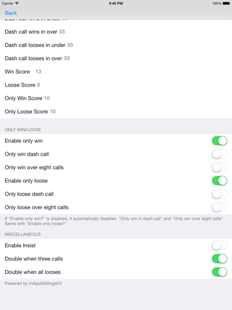Enable Only loose over eight calls
The width and height of the screenshot is (232, 310).
tap(219, 207)
